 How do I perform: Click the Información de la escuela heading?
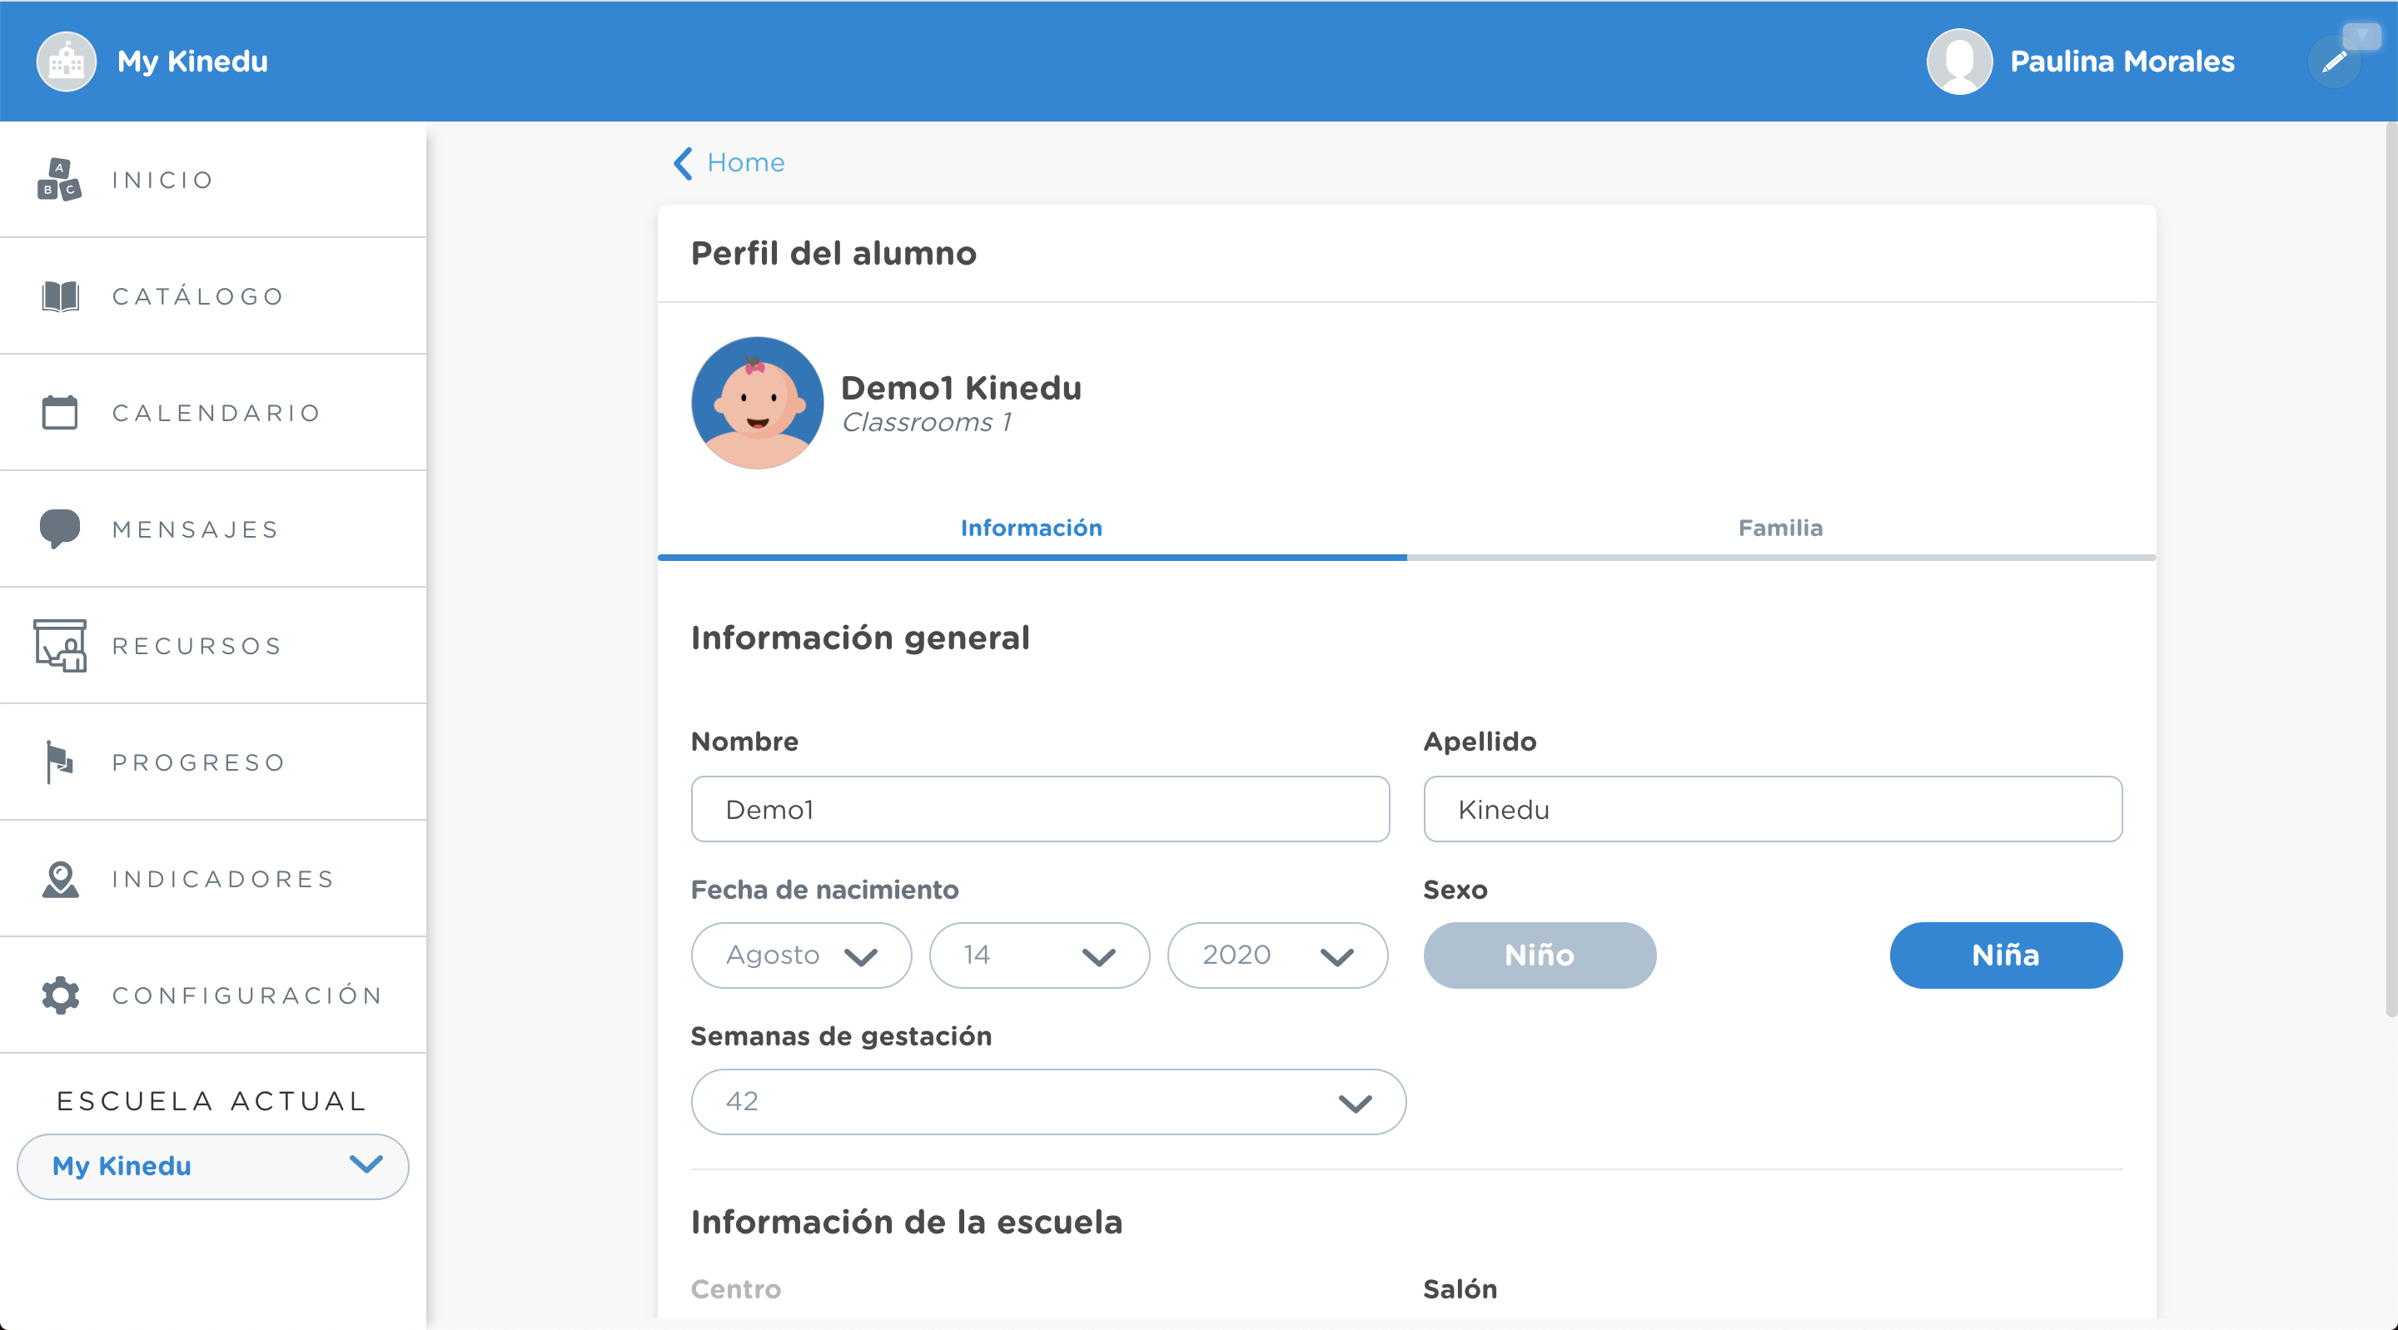coord(907,1222)
